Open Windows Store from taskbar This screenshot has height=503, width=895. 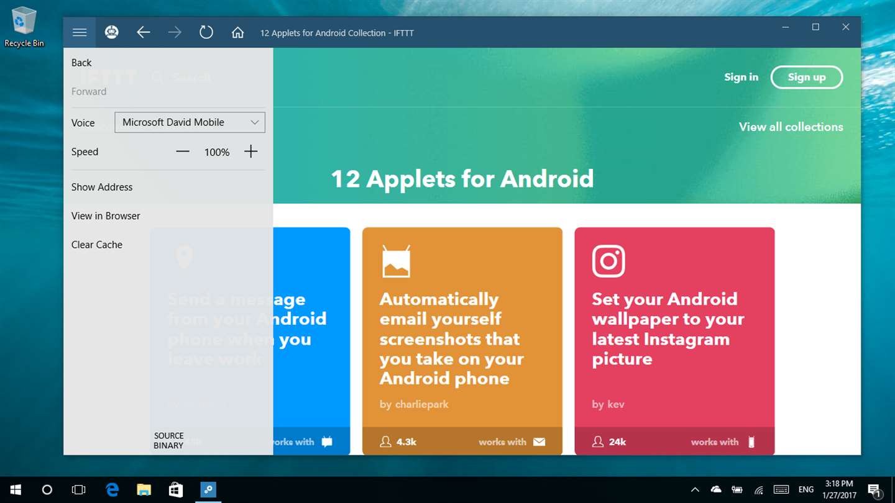pos(176,490)
